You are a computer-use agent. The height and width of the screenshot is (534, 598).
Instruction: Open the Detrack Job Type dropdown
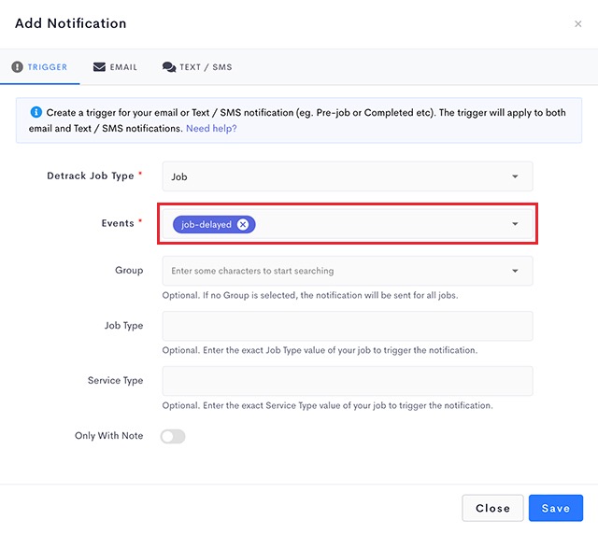click(348, 176)
